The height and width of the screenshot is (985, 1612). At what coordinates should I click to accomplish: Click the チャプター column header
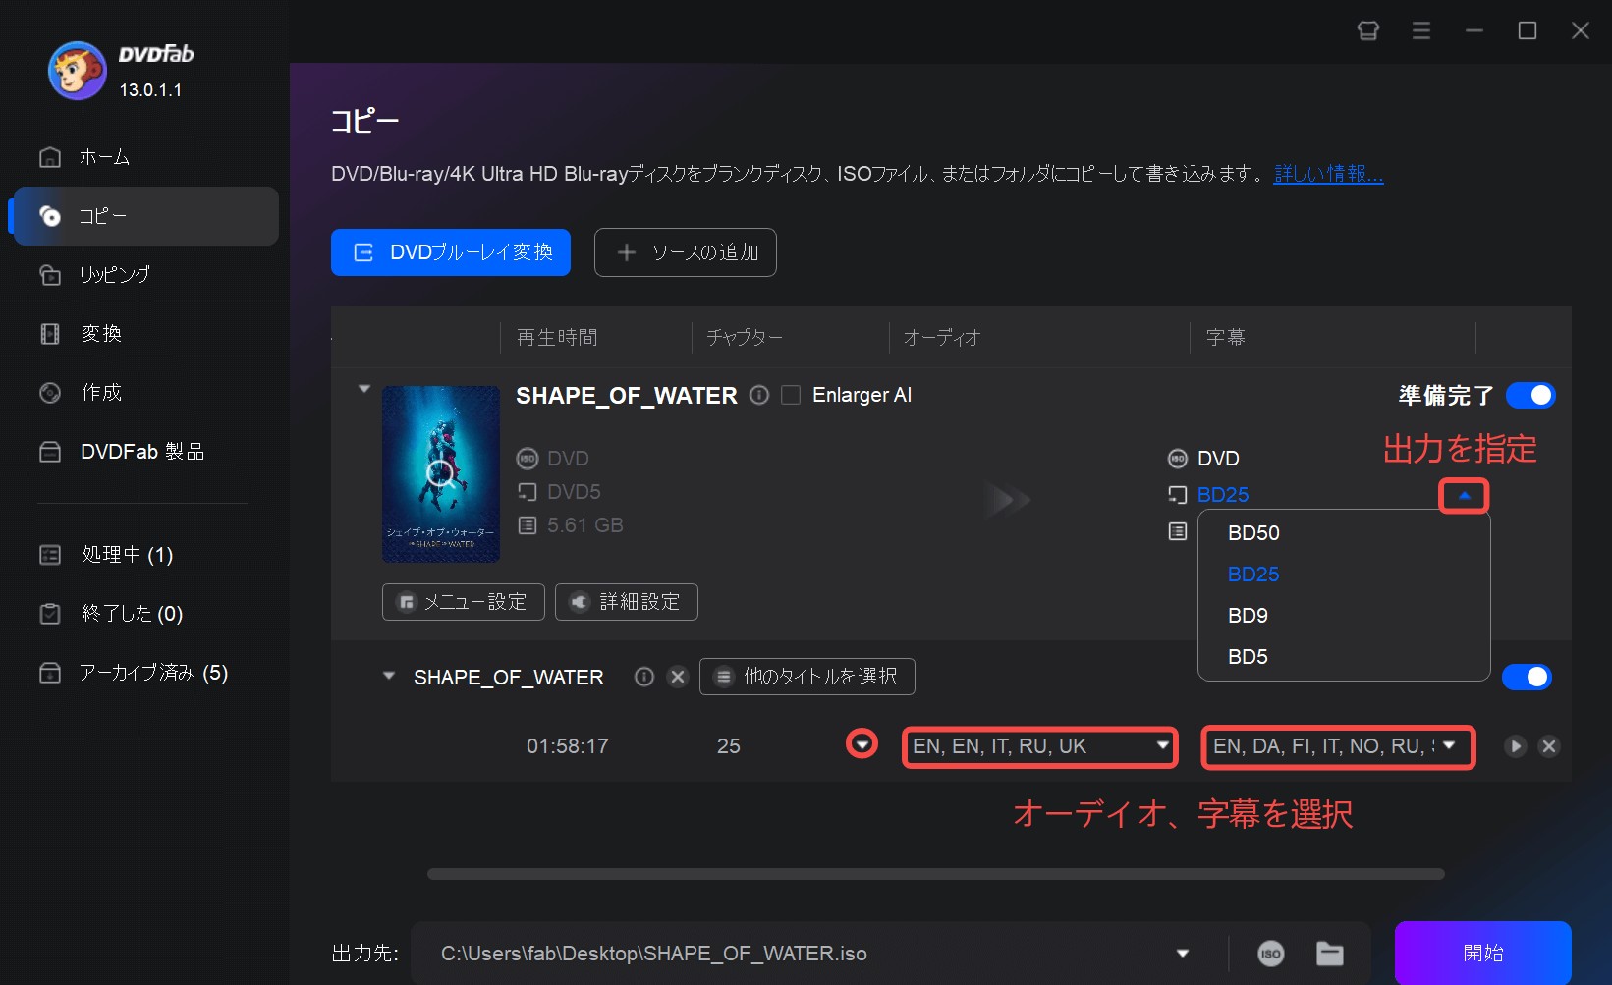(x=745, y=338)
